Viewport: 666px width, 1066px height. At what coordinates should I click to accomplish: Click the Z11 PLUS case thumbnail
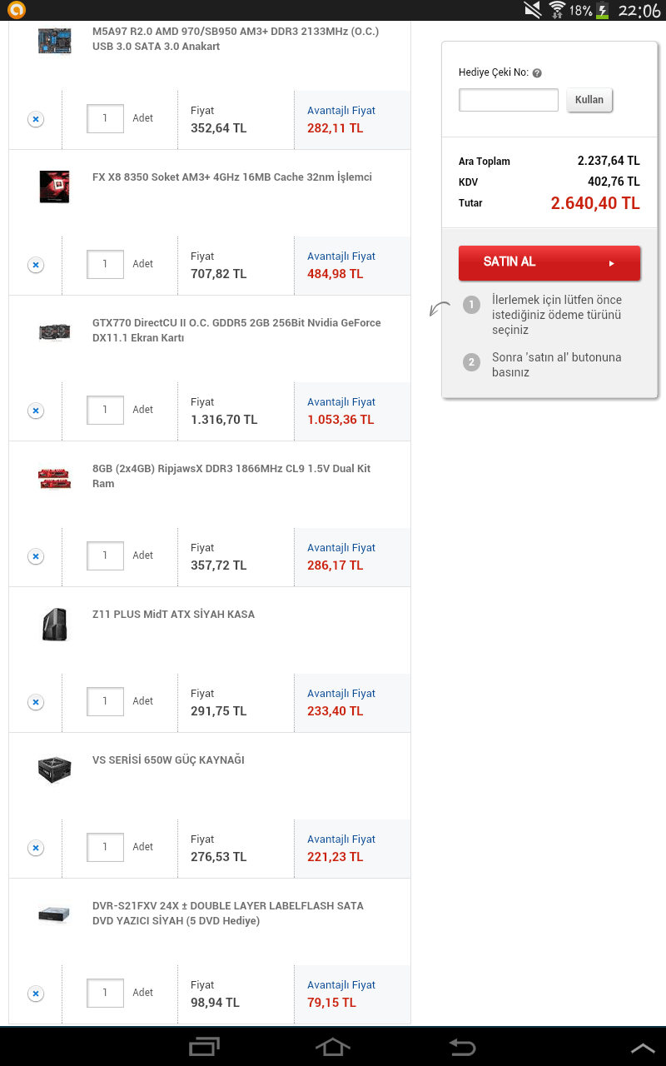coord(54,624)
